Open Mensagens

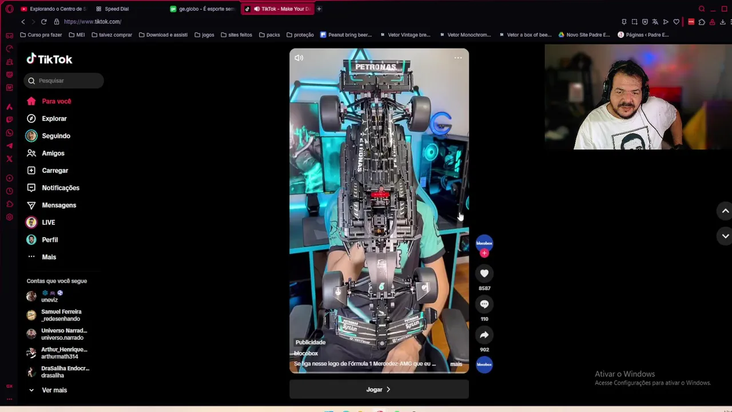51,205
